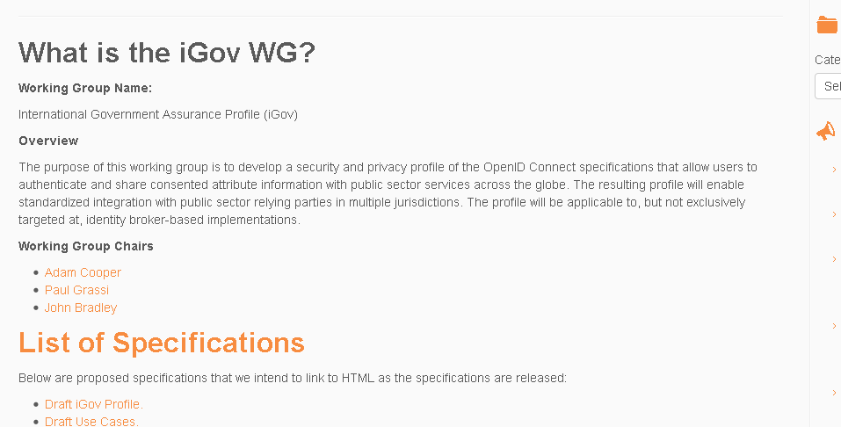This screenshot has height=427, width=841.
Task: Click the Working Group Chairs label
Action: pyautogui.click(x=85, y=246)
